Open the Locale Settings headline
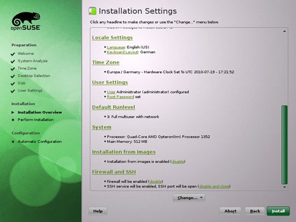Image resolution: width=296 pixels, height=222 pixels. point(112,38)
